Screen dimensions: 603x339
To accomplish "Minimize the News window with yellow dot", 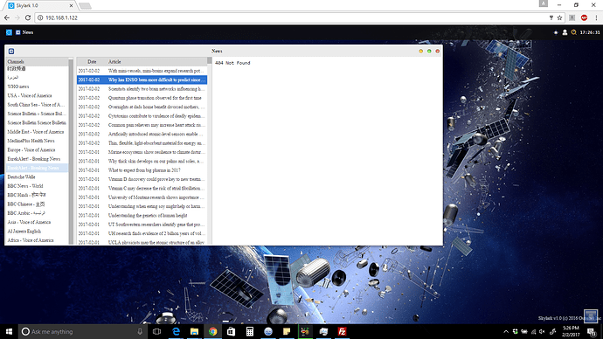I will pyautogui.click(x=420, y=52).
